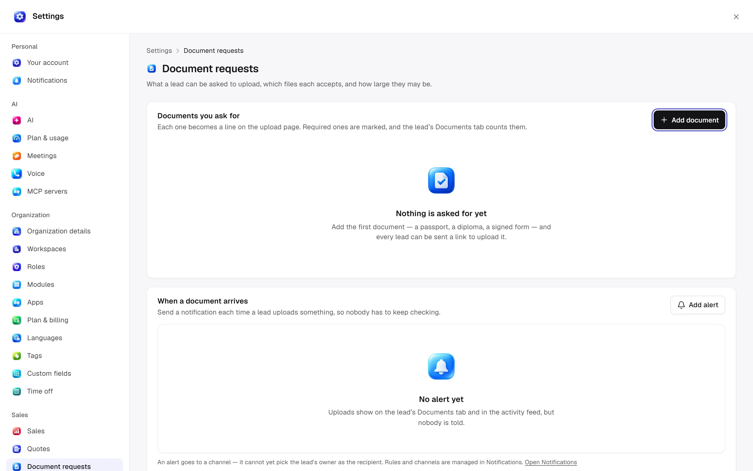Select the pink AI sparkle icon
This screenshot has height=471, width=753.
click(17, 120)
